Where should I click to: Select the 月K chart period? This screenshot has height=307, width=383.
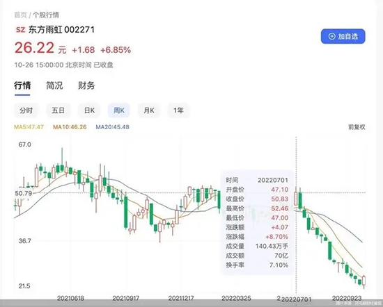149,110
